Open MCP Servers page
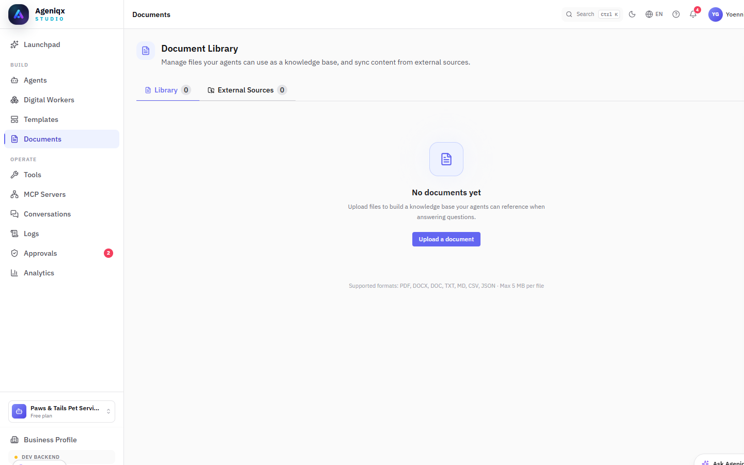This screenshot has width=744, height=465. click(x=61, y=194)
